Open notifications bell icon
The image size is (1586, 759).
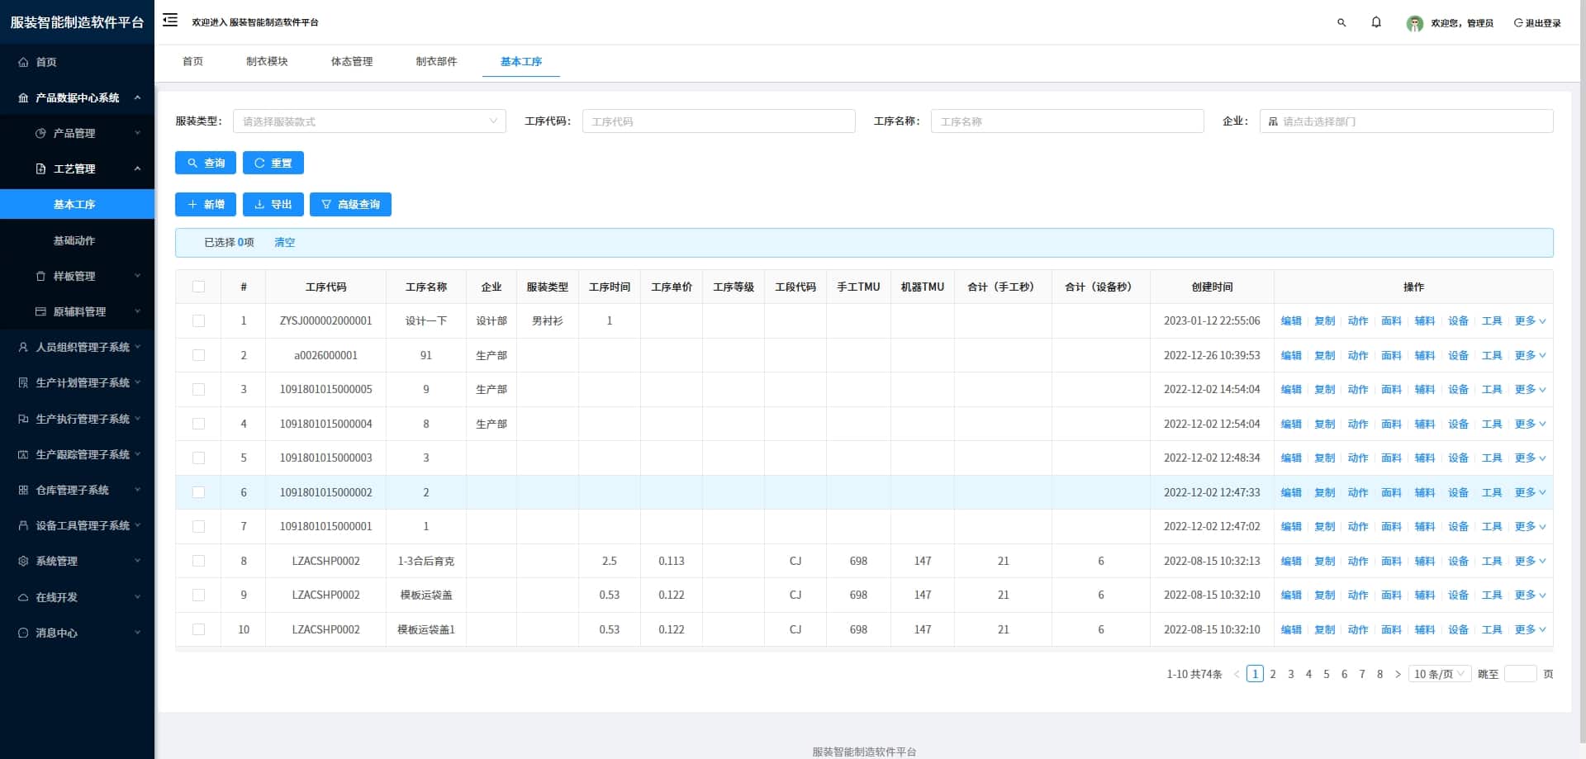(1376, 22)
